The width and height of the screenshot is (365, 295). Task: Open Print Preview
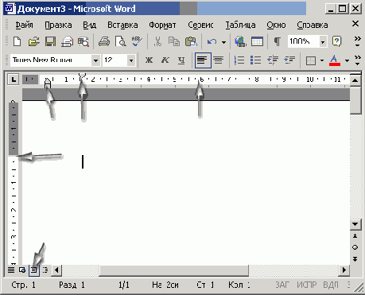pyautogui.click(x=121, y=41)
